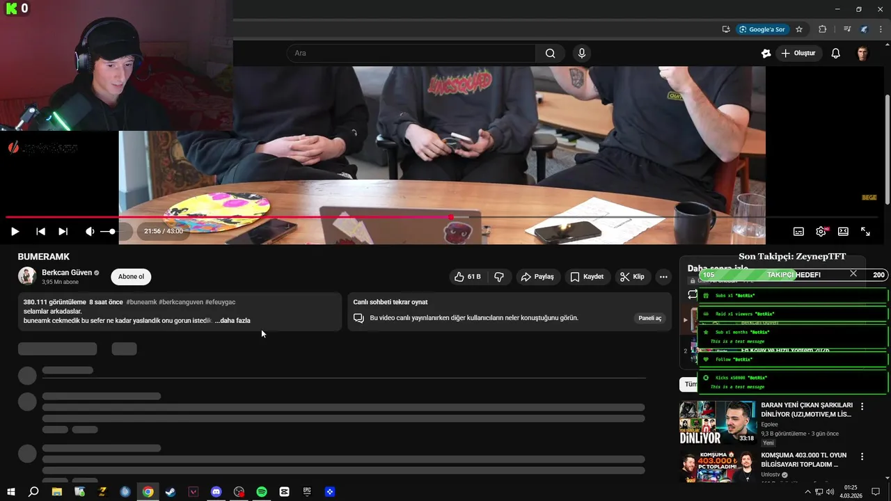Open BARAN YENI ÇIKAN ŞARKILARI video thumbnail
The height and width of the screenshot is (501, 891).
click(717, 422)
